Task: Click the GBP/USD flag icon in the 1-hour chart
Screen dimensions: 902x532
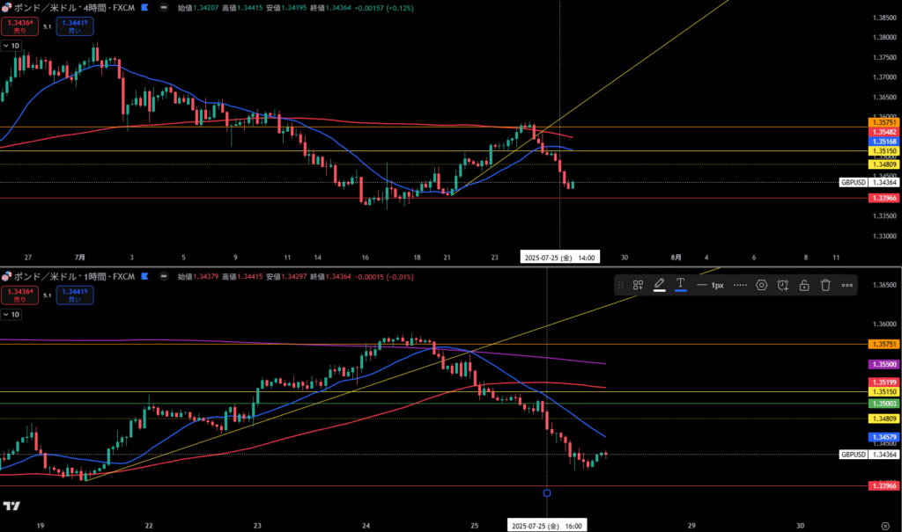Action: pos(6,276)
